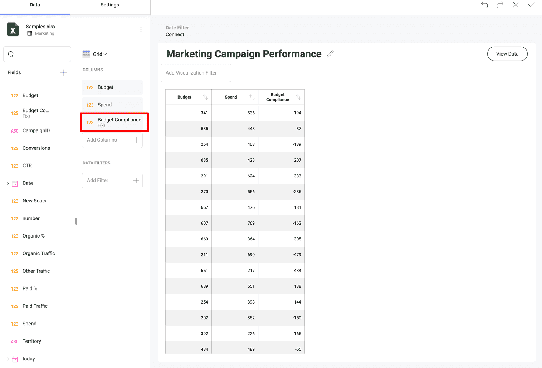Click the Grid visualization type icon
This screenshot has height=368, width=542.
[86, 54]
